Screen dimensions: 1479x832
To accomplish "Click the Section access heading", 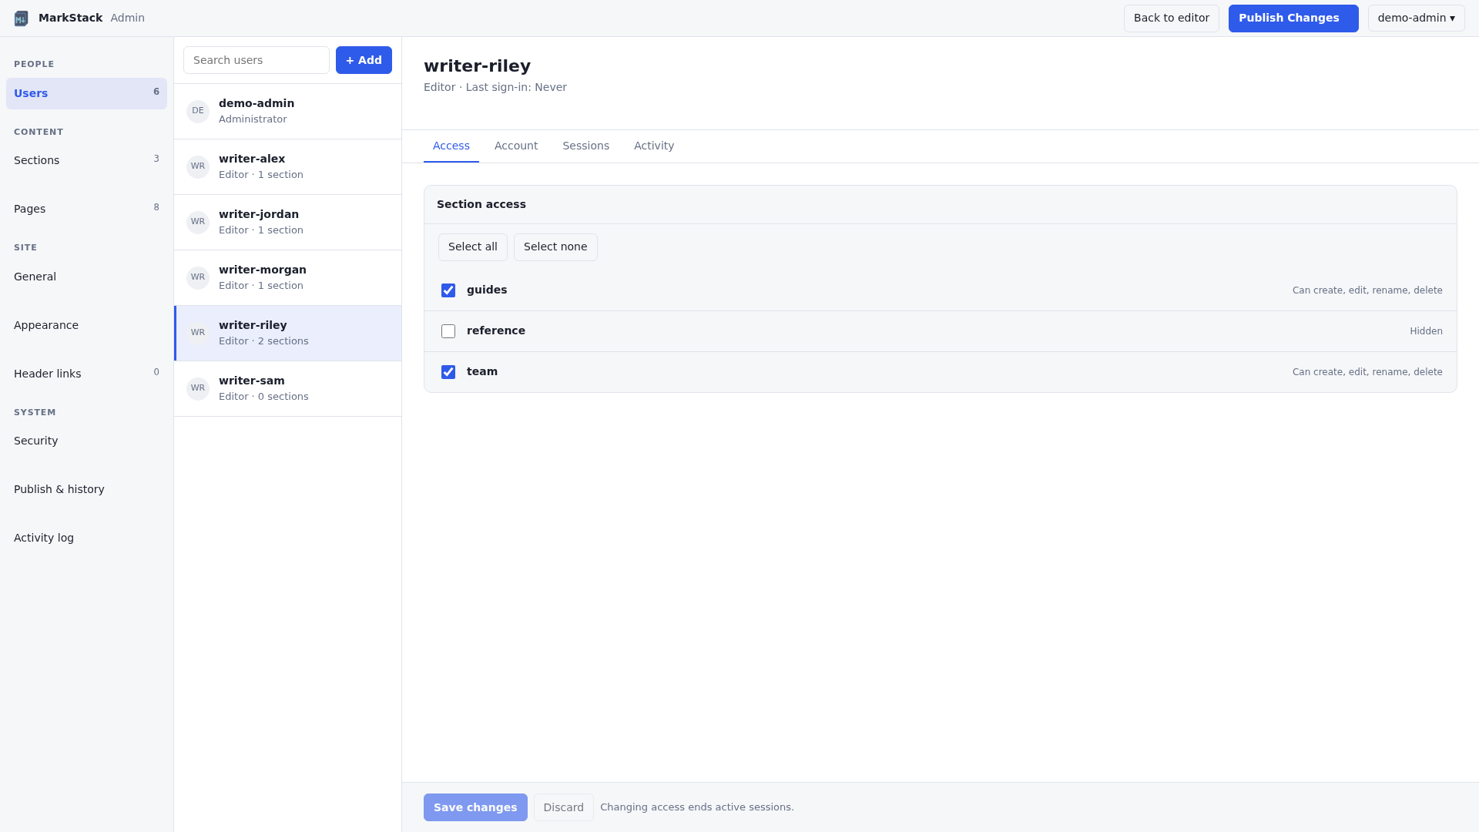I will pyautogui.click(x=481, y=204).
